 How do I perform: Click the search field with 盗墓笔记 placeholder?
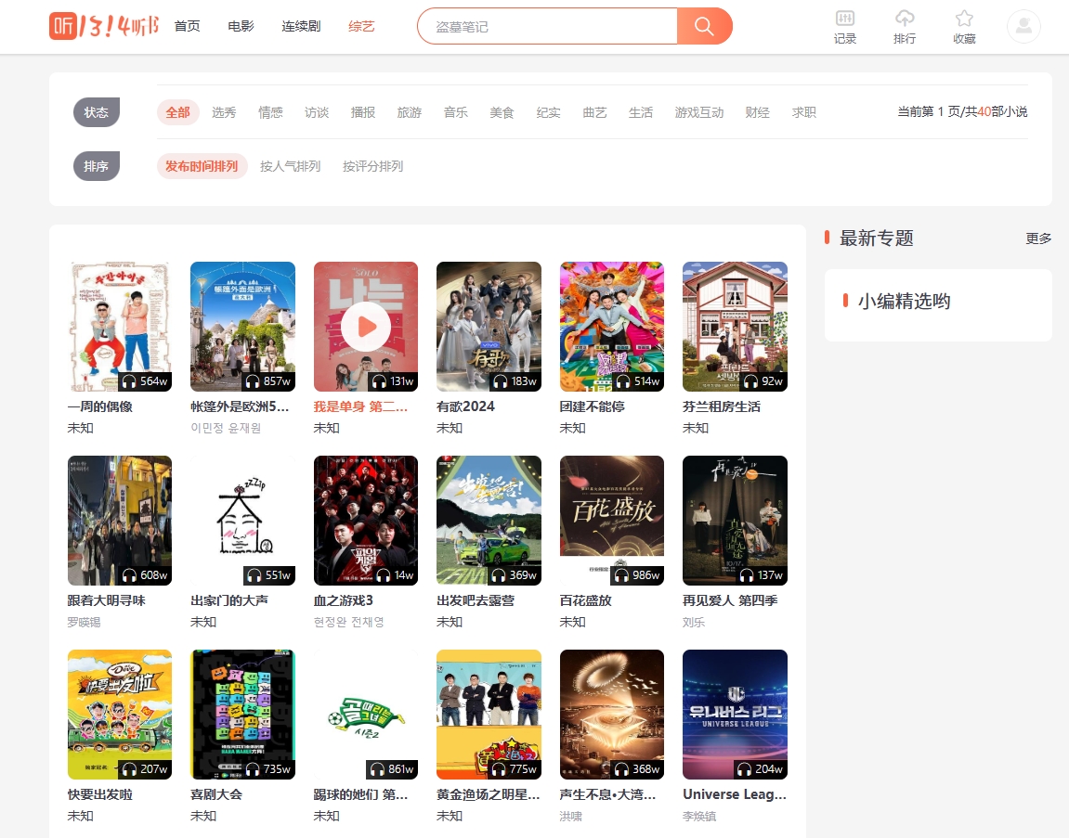[547, 27]
